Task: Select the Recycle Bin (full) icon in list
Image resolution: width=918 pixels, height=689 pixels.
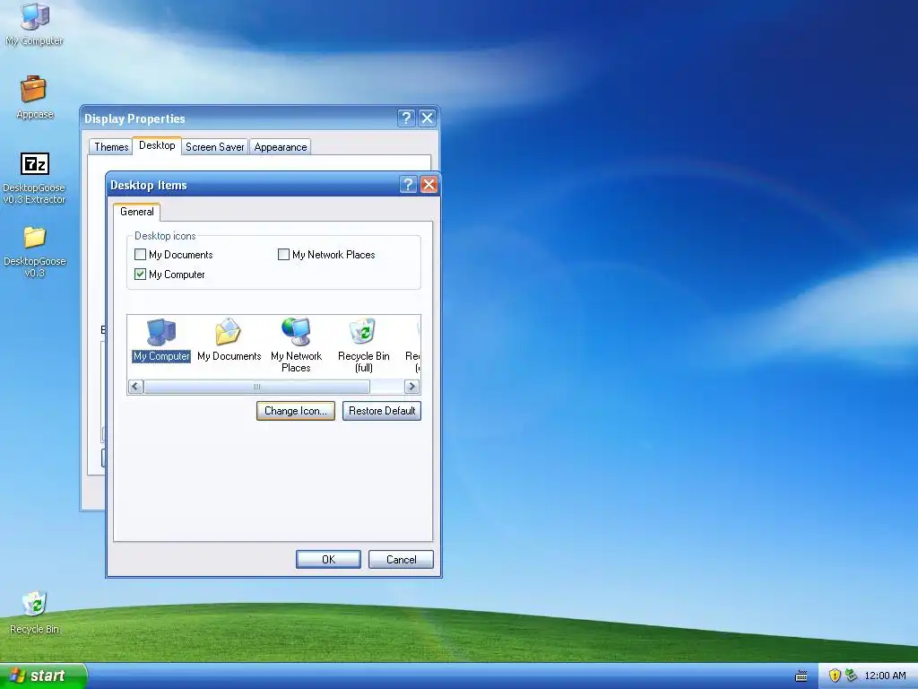Action: point(364,345)
